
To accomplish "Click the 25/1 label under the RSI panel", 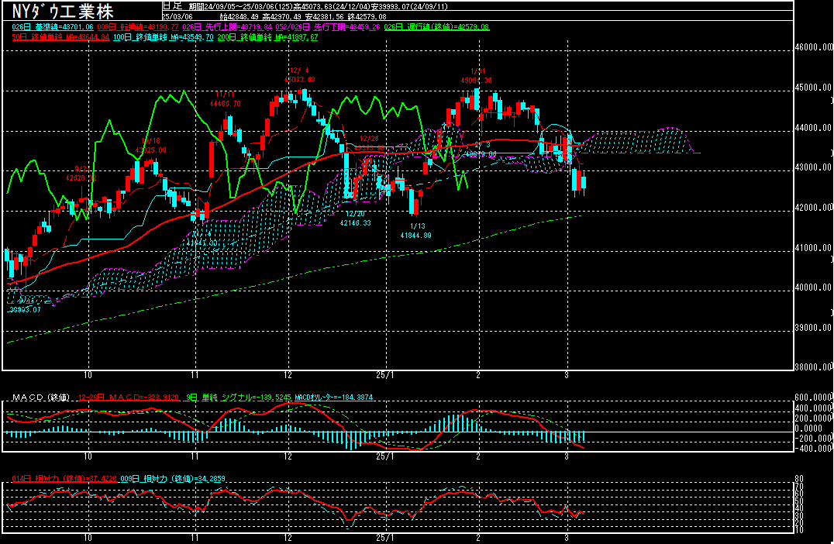I will click(384, 538).
